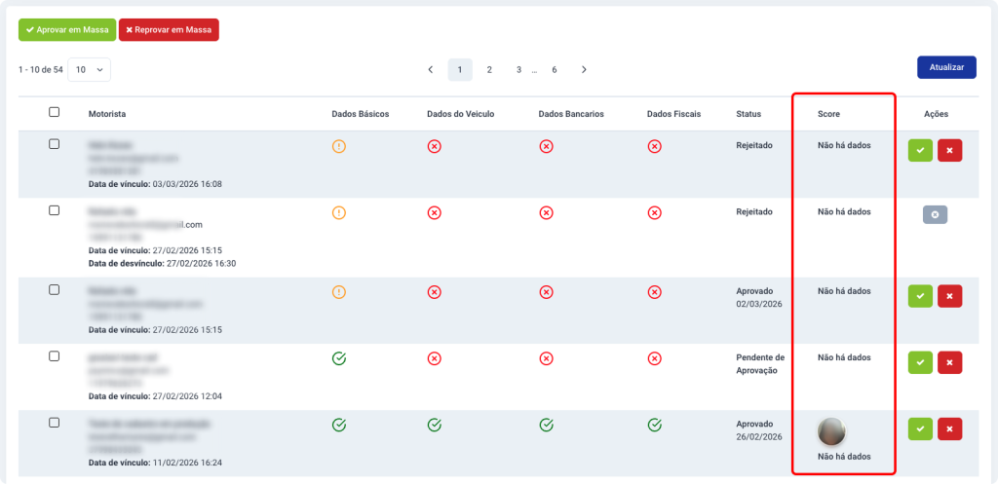Click the score avatar thumbnail in last row
The height and width of the screenshot is (484, 998).
831,430
